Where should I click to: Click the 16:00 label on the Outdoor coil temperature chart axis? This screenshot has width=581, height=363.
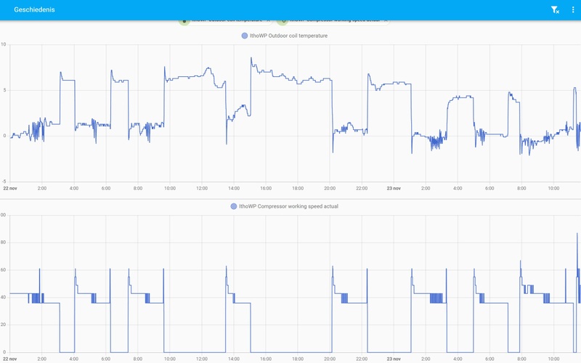[266, 188]
